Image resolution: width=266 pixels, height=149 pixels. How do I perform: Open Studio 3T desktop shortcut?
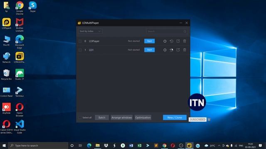(x=20, y=74)
